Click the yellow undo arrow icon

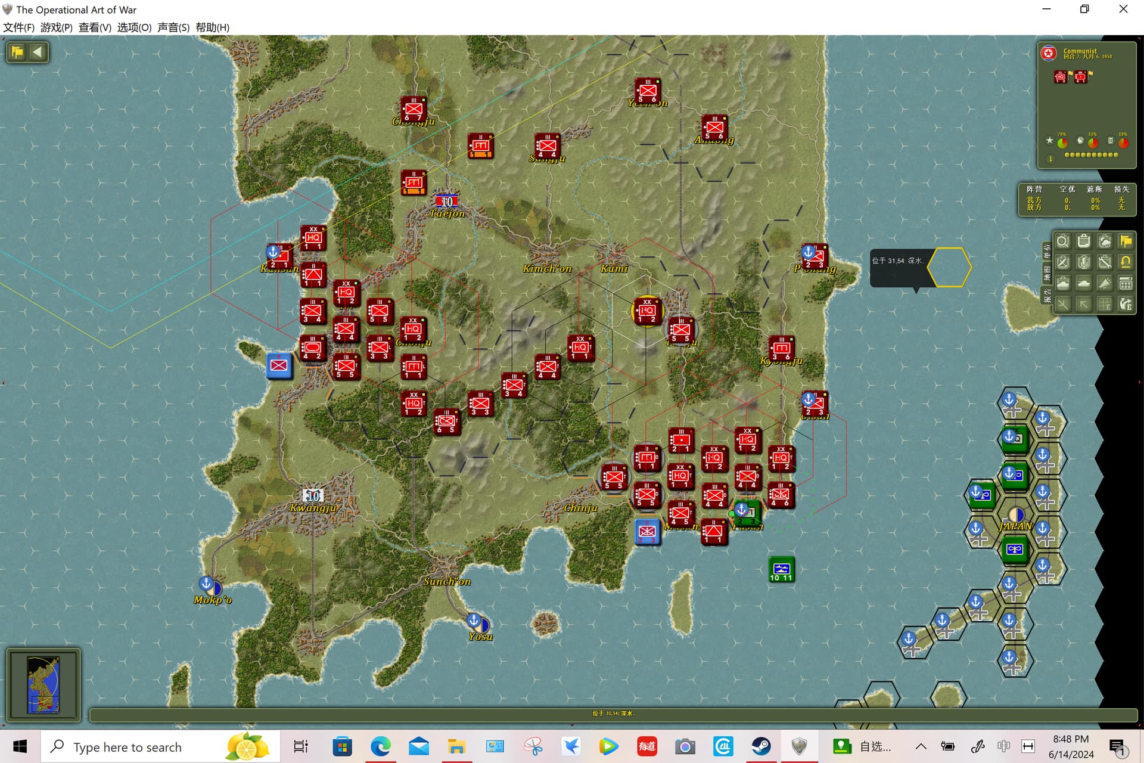[1126, 262]
